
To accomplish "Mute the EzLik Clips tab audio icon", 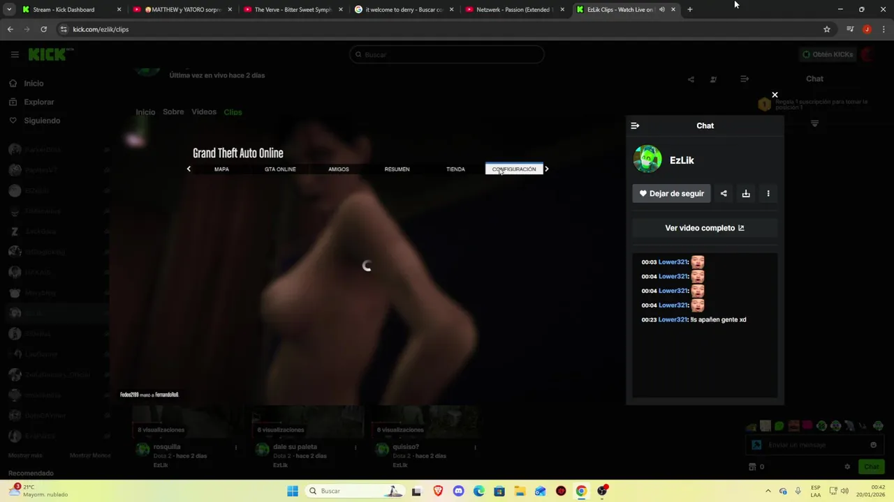I will (x=661, y=10).
